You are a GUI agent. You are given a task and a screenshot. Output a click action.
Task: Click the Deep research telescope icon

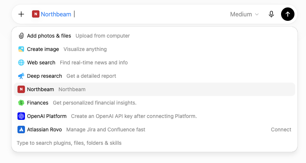click(21, 76)
